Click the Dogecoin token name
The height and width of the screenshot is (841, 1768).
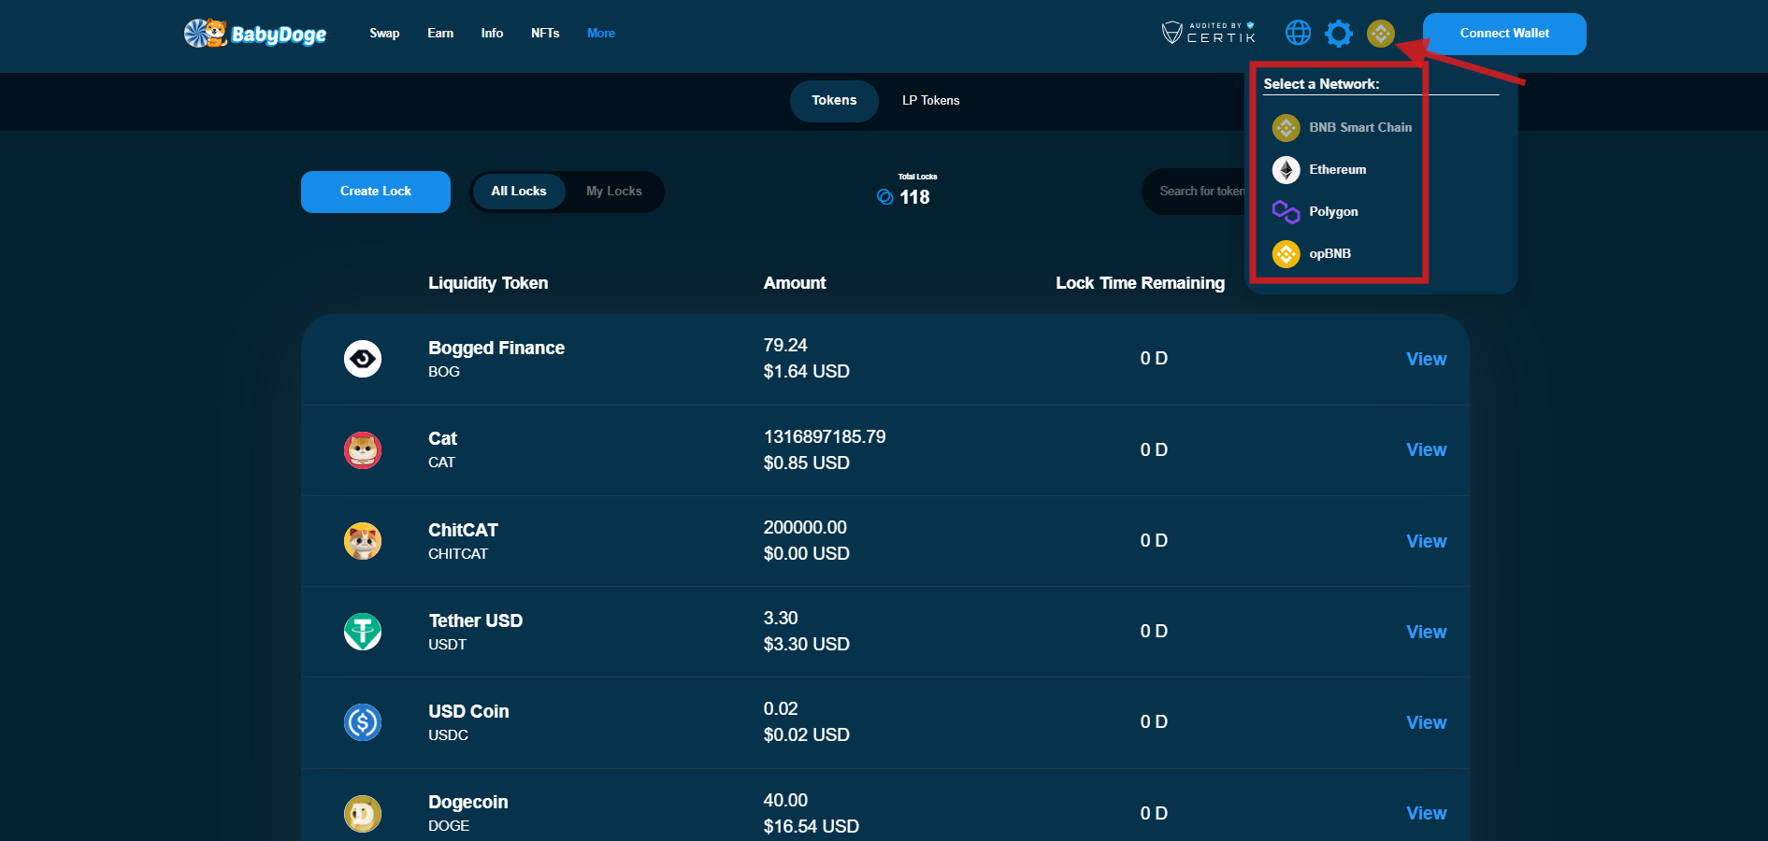pyautogui.click(x=468, y=802)
